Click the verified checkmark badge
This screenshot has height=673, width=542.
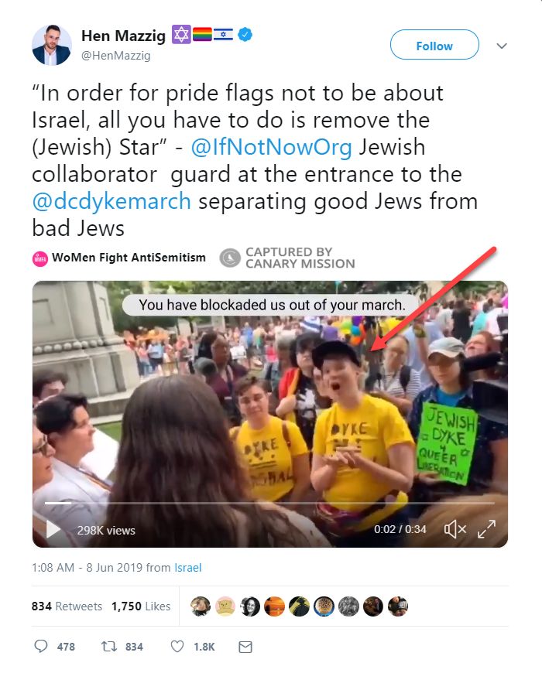click(x=245, y=35)
